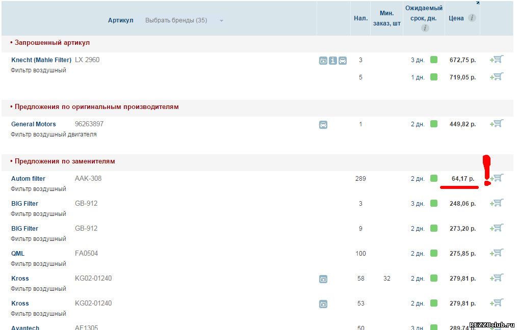517x330 pixels.
Task: Open the General Motors brand link
Action: [33, 124]
